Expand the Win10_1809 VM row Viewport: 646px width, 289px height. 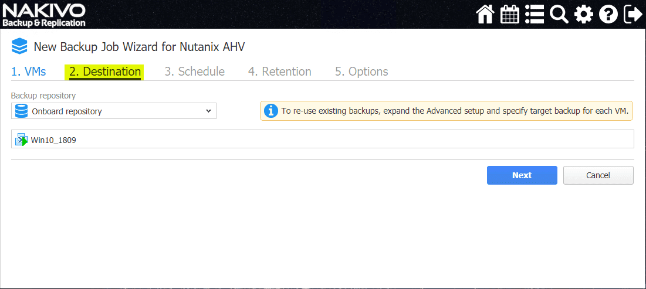tap(322, 140)
